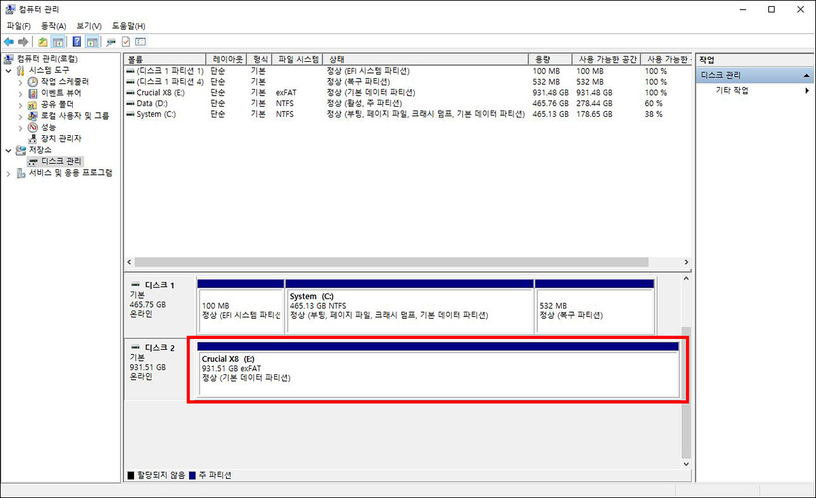Toggle the Show/Hide Console Tree toolbar icon
This screenshot has height=498, width=816.
[x=58, y=41]
